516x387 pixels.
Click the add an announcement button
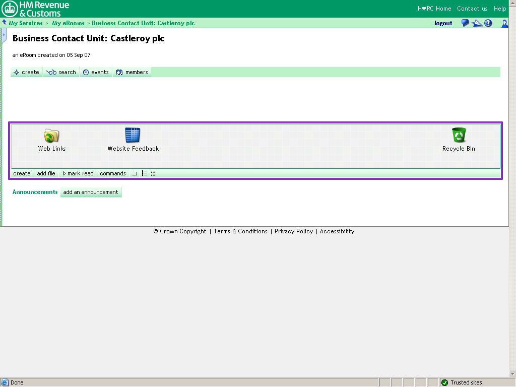[91, 192]
